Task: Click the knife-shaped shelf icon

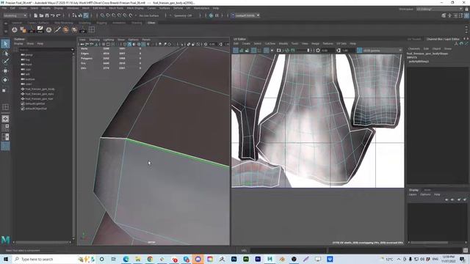Action: tap(57, 29)
